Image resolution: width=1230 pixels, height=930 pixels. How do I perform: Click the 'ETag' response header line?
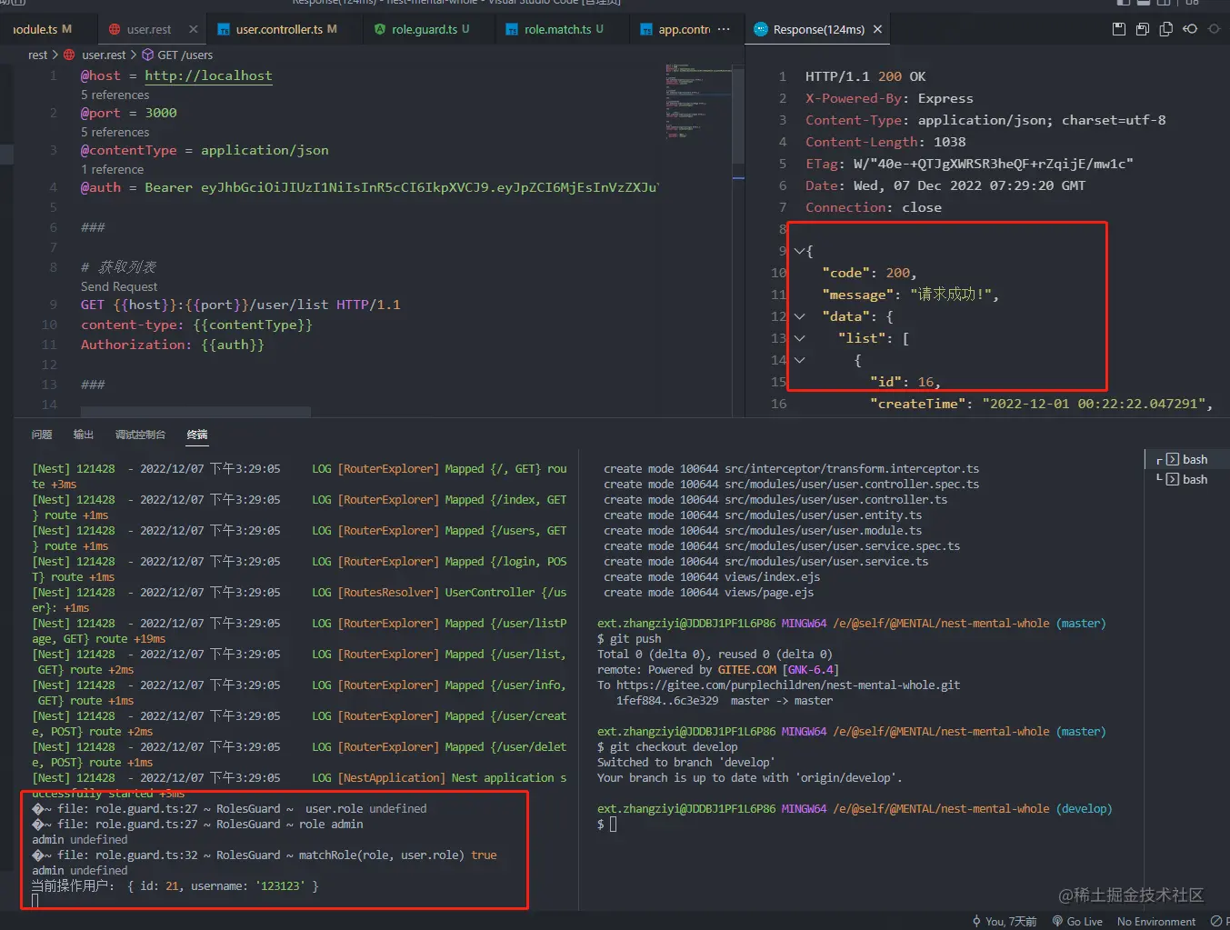click(969, 164)
